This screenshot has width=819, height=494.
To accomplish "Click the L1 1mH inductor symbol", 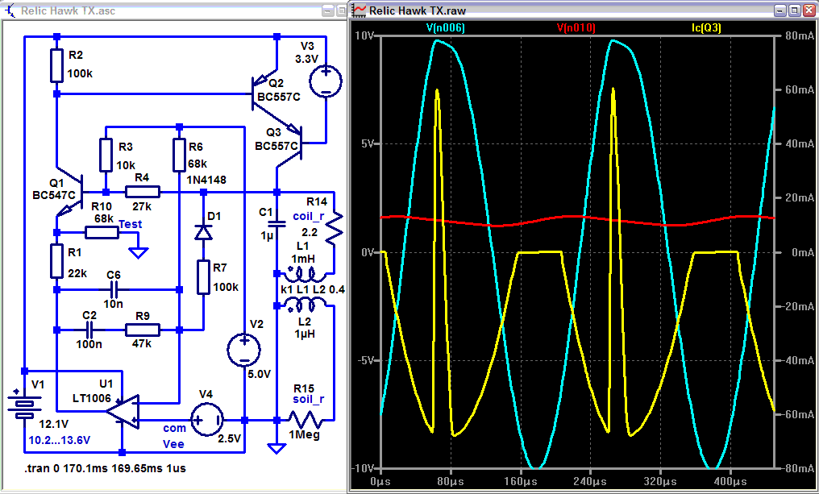I will coord(304,274).
